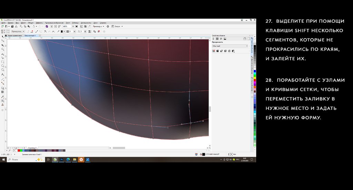Open the Options gear icon

[108, 27]
